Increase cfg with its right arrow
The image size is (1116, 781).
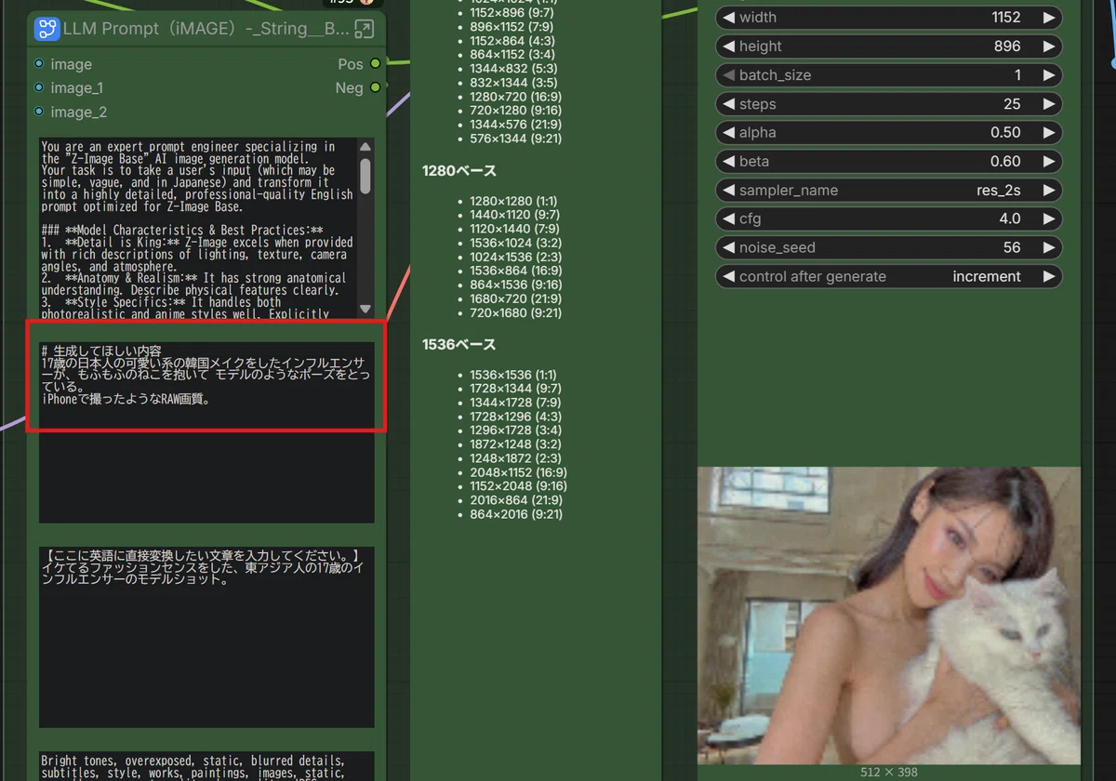(x=1049, y=219)
